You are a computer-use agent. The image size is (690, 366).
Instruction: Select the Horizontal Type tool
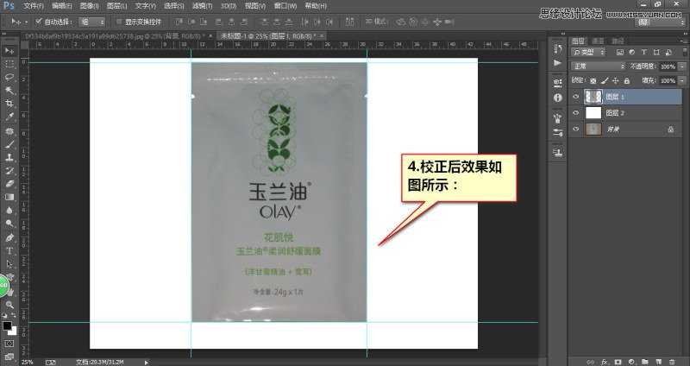coord(9,250)
